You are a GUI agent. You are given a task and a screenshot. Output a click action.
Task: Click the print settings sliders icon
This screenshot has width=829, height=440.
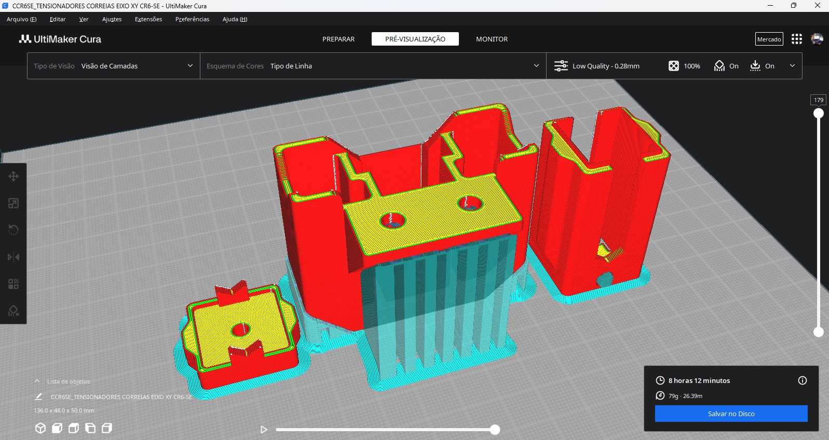(x=561, y=66)
